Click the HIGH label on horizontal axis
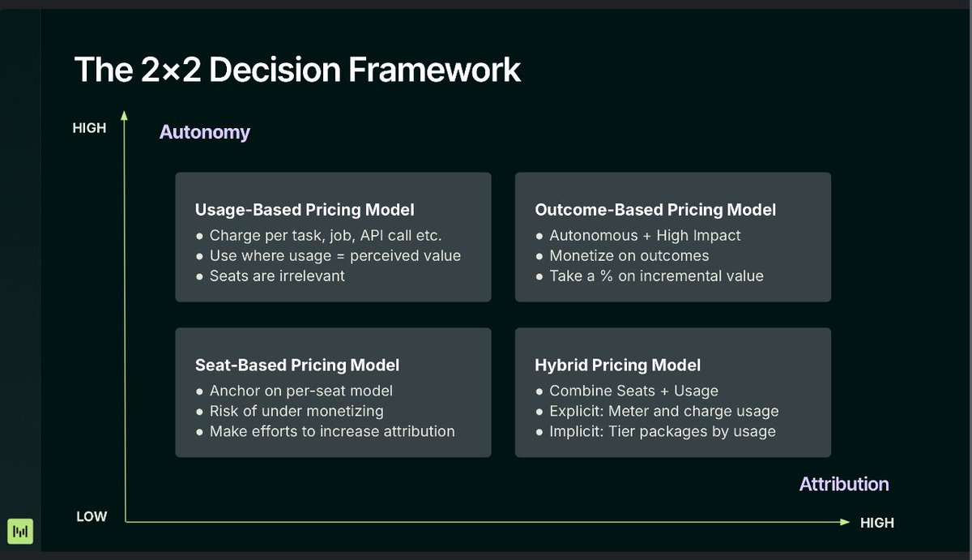 pos(876,524)
